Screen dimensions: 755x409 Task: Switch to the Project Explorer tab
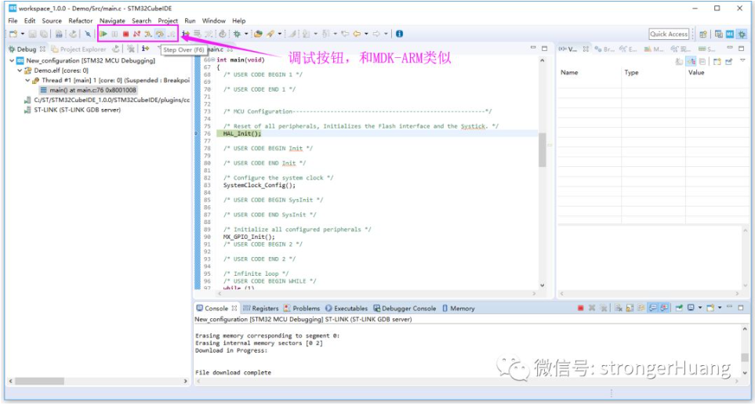pyautogui.click(x=78, y=49)
